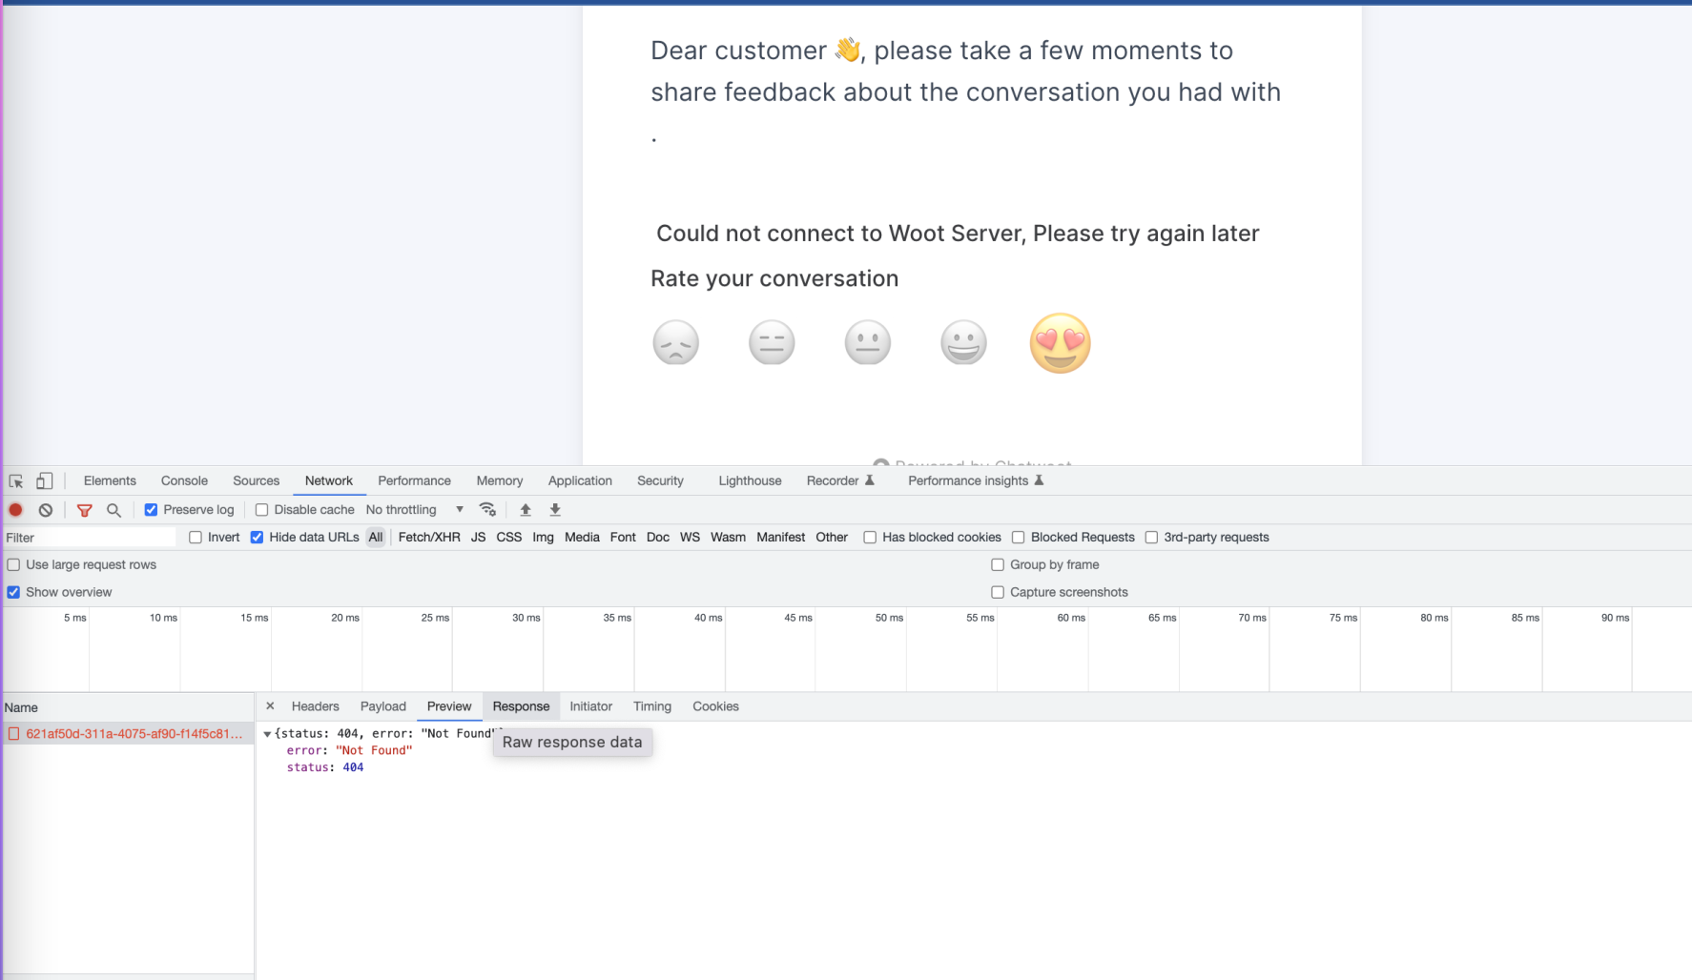
Task: Enable Blocked Requests checkbox
Action: click(1018, 538)
